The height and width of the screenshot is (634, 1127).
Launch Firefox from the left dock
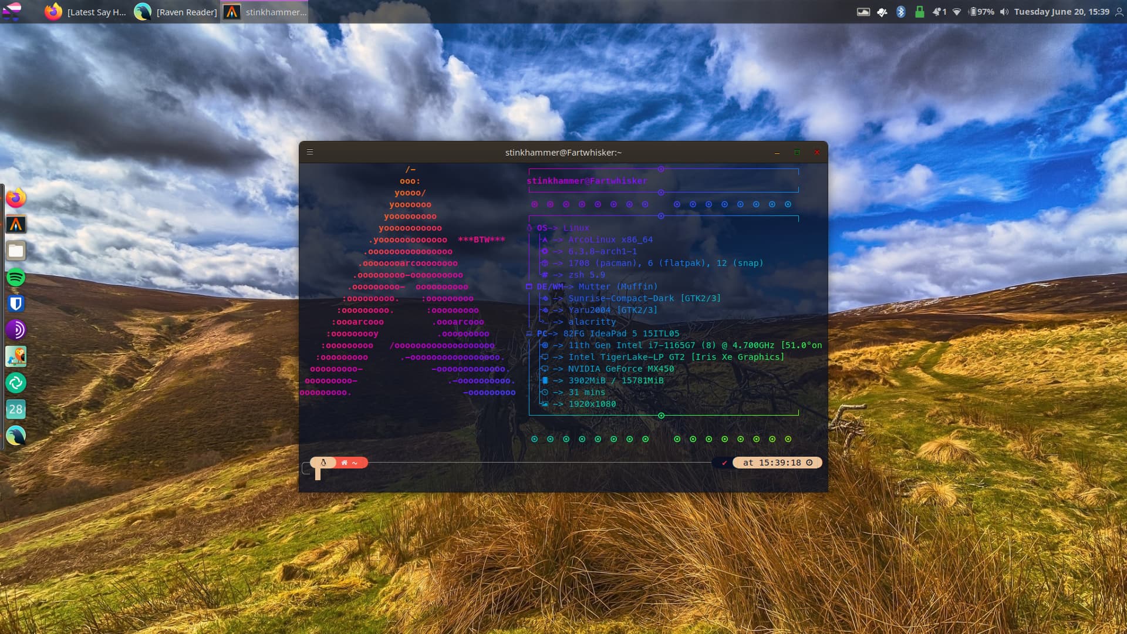pos(16,198)
